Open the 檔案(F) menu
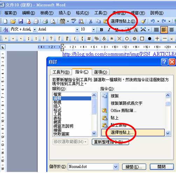This screenshot has height=173, width=176. (x=10, y=13)
